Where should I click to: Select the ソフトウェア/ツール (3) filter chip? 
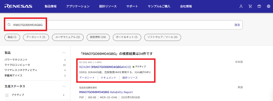163,37
